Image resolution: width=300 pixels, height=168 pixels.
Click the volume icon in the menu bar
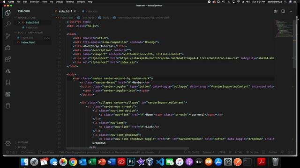tap(248, 2)
